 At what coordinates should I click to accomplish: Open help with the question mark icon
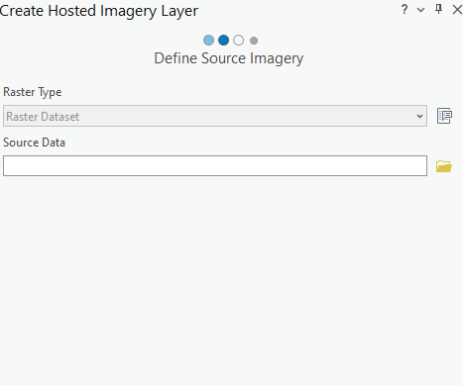click(405, 10)
